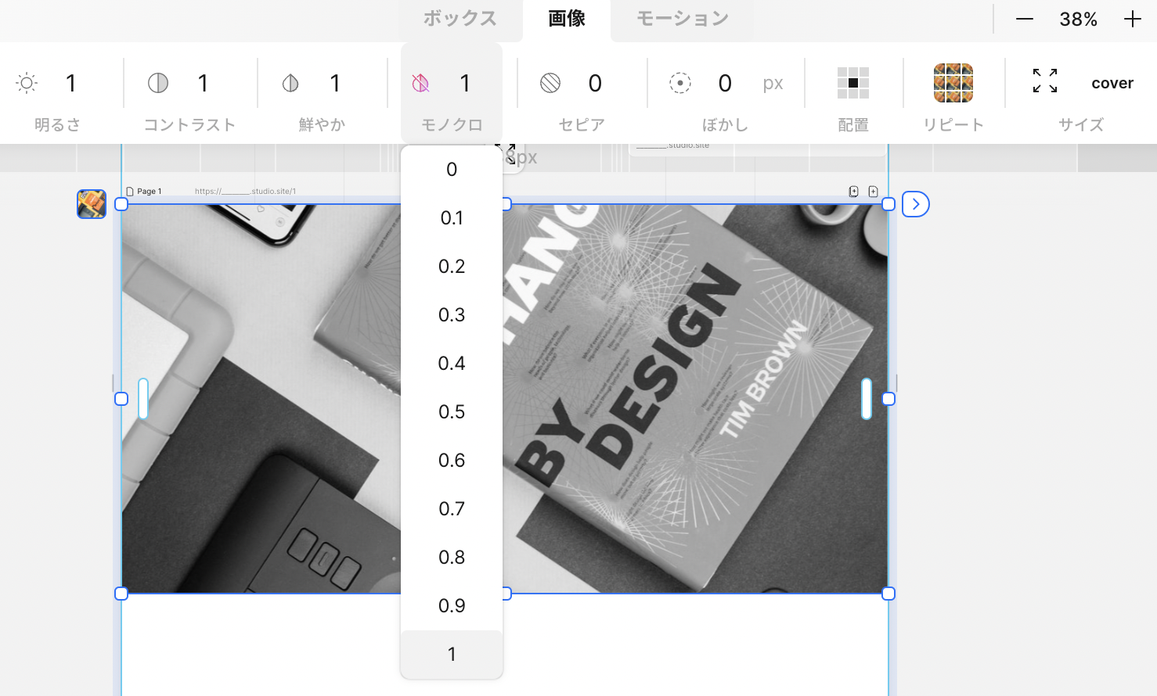Image resolution: width=1157 pixels, height=696 pixels.
Task: Click the Page 1 label
Action: pos(150,191)
